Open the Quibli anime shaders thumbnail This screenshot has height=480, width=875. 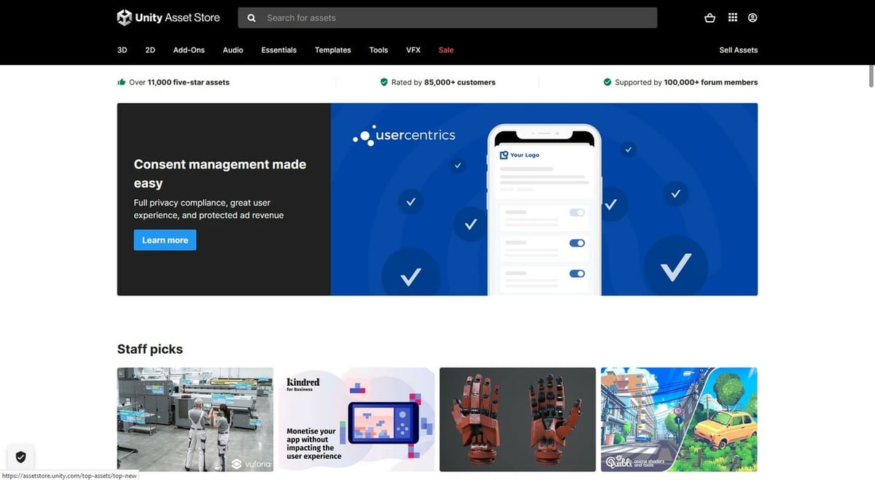coord(679,419)
